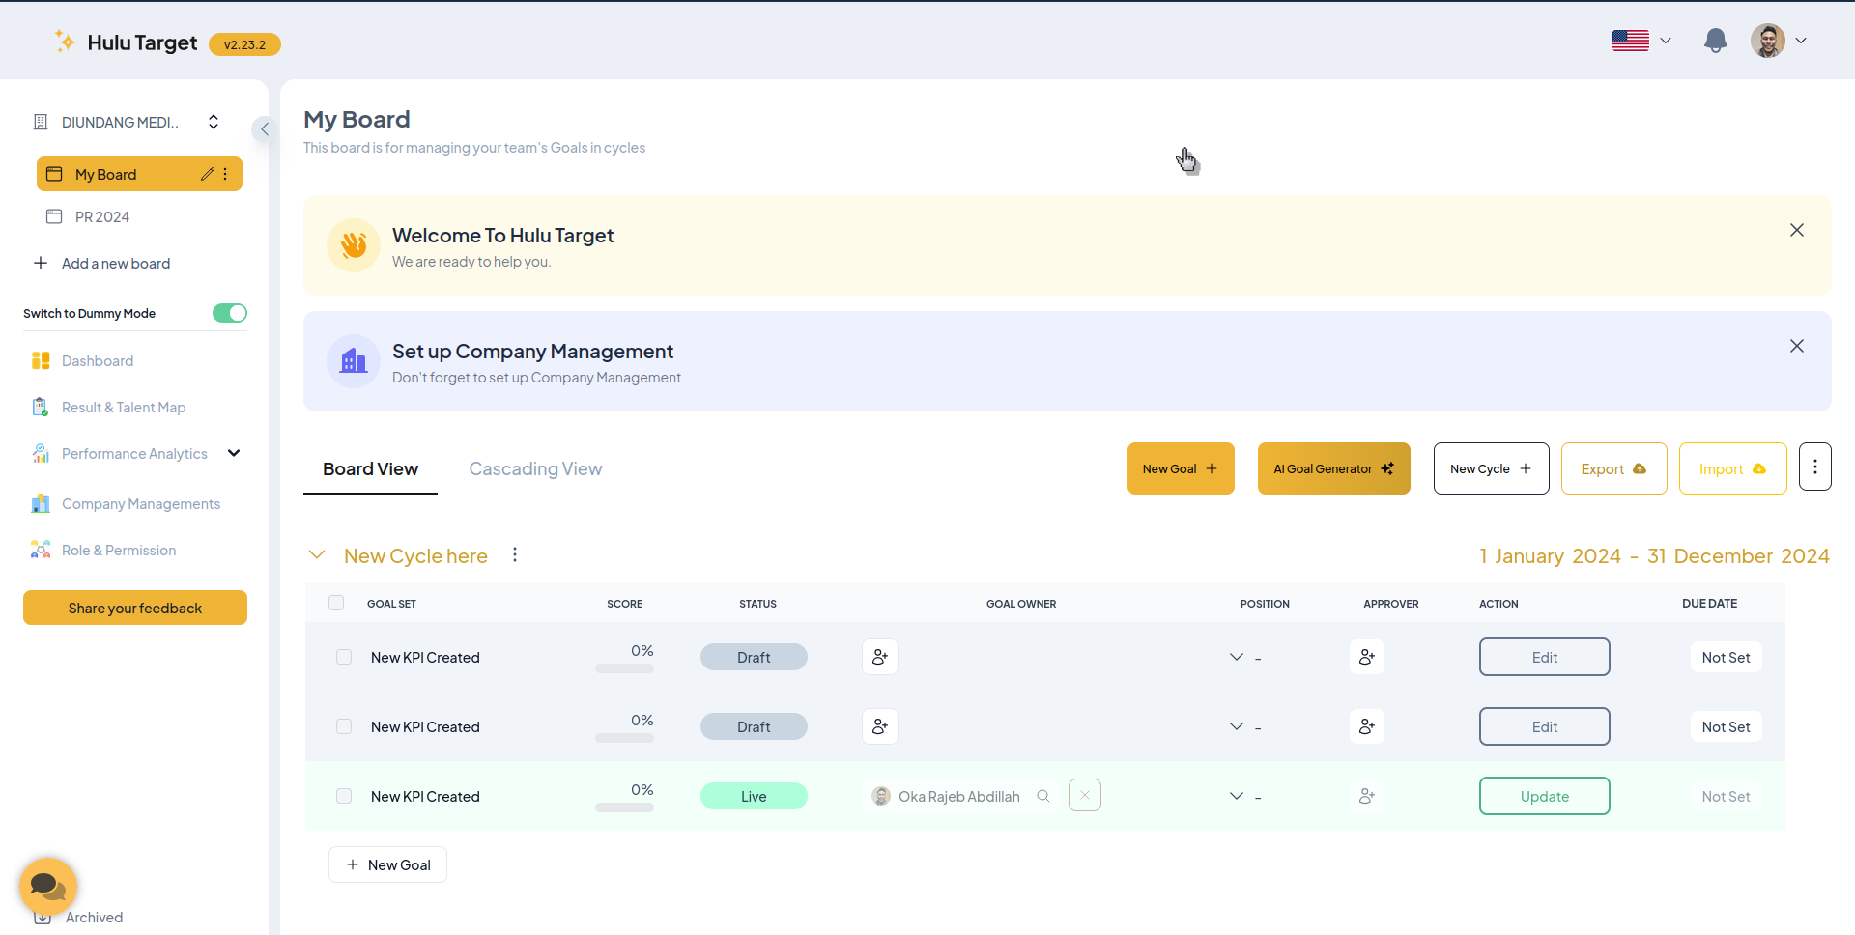Click the first row score progress bar
Image resolution: width=1855 pixels, height=935 pixels.
[x=624, y=668]
